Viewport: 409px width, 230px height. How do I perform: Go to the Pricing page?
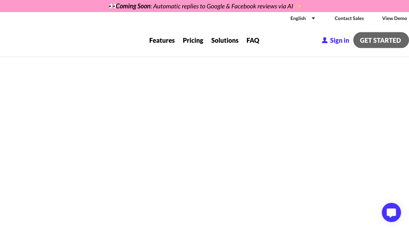click(193, 40)
